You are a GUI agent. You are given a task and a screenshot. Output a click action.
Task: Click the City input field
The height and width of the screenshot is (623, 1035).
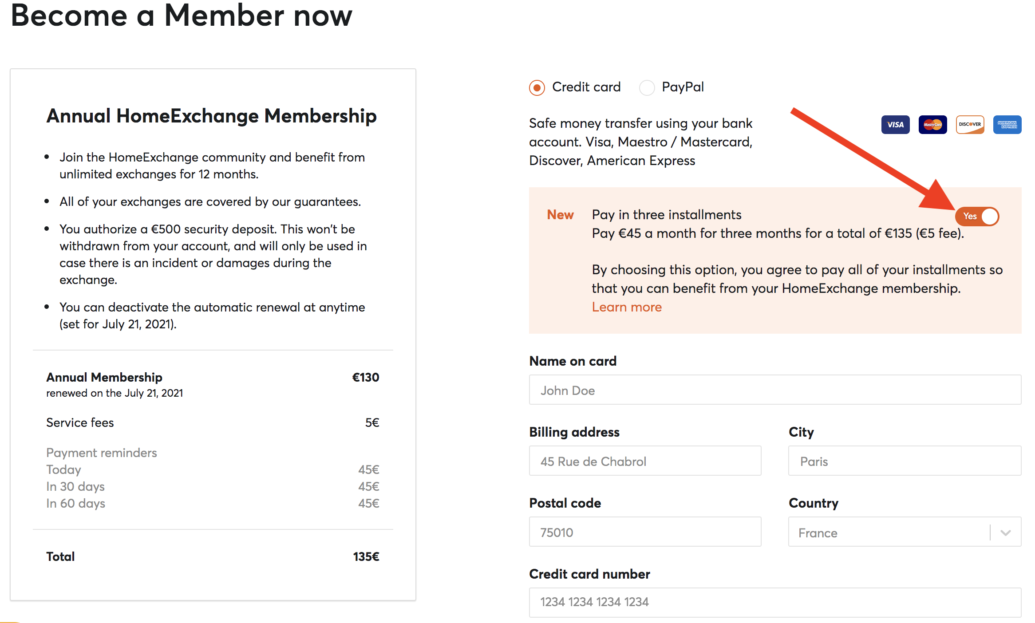905,461
